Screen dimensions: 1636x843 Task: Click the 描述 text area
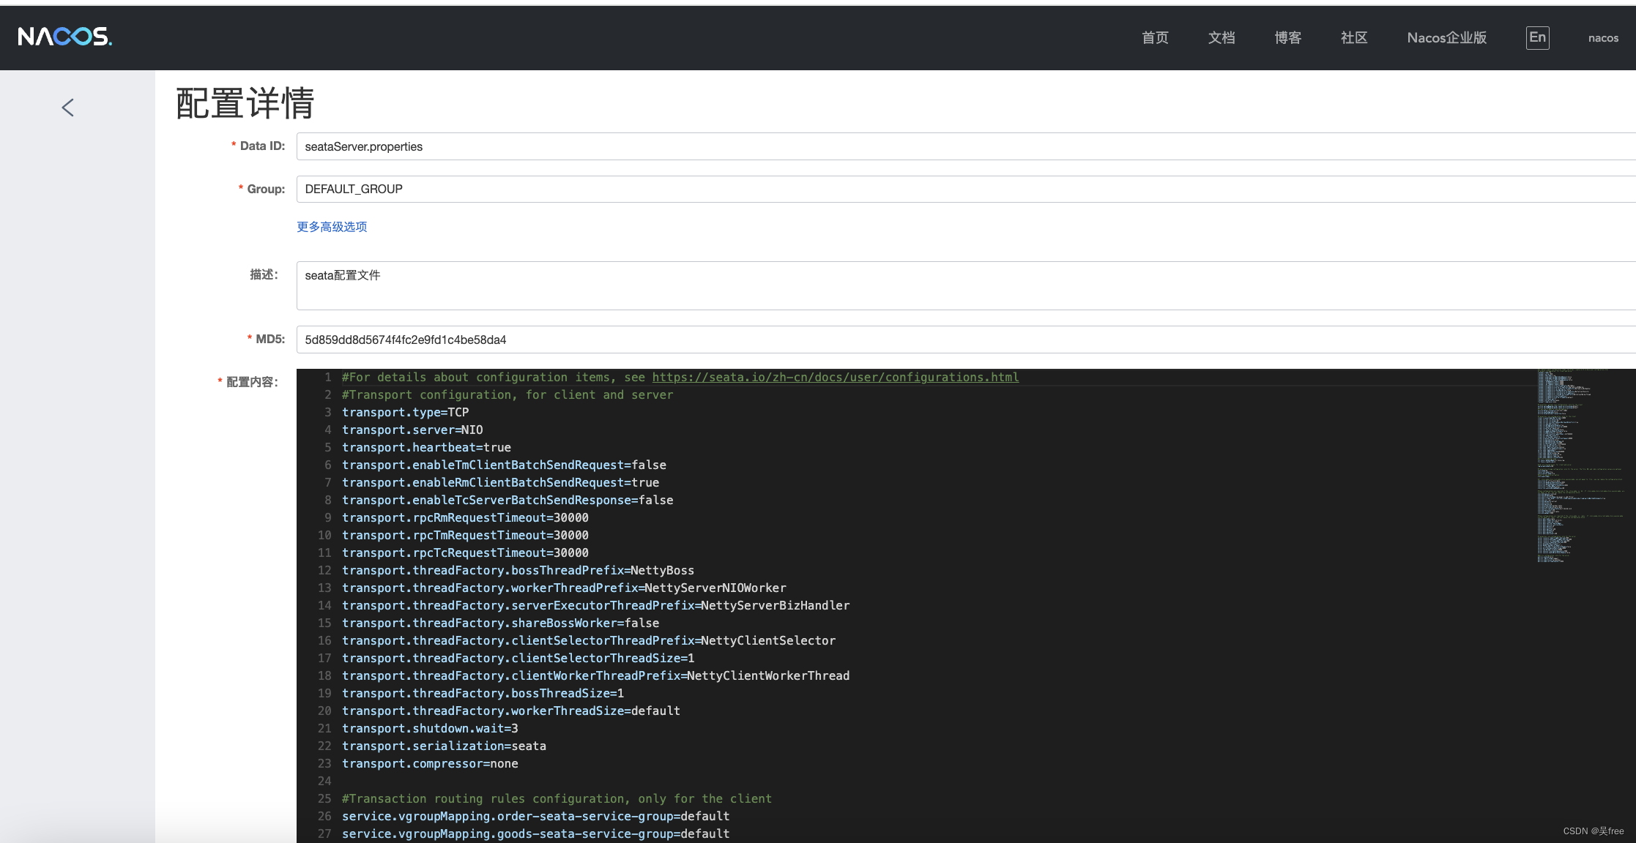tap(966, 285)
